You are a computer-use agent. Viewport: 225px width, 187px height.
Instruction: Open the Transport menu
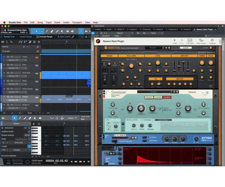(x=77, y=23)
